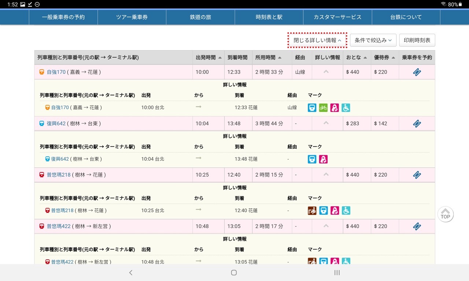Screen dimensions: 469x281
Task: Close all details with 閉じる詳しい情報
Action: (317, 40)
